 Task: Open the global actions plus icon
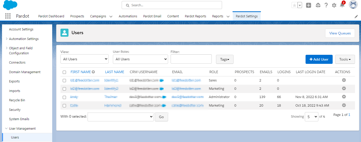pos(309,5)
